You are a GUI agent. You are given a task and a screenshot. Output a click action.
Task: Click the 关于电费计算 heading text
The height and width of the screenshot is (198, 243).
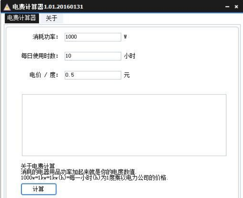38,166
